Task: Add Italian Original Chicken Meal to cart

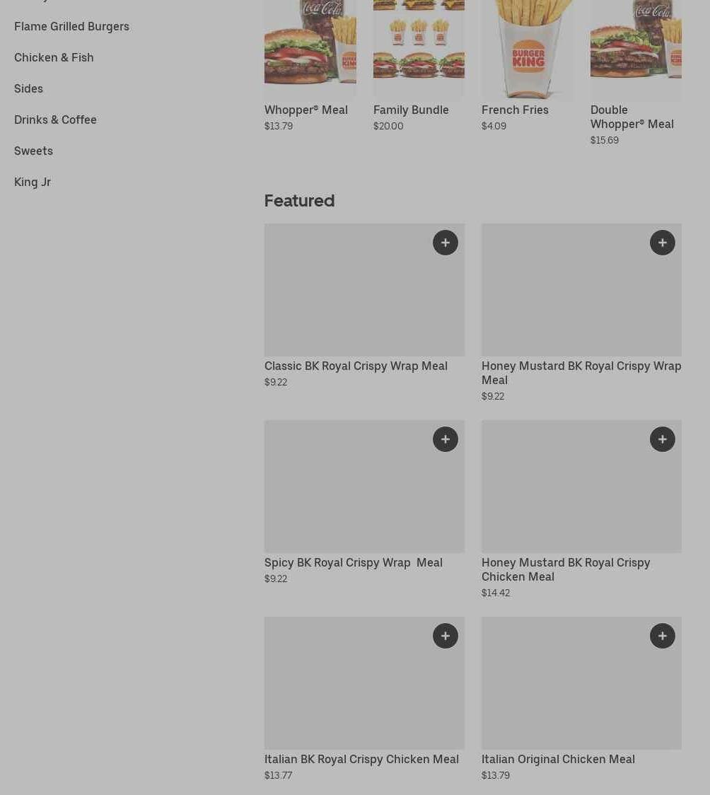Action: point(662,636)
